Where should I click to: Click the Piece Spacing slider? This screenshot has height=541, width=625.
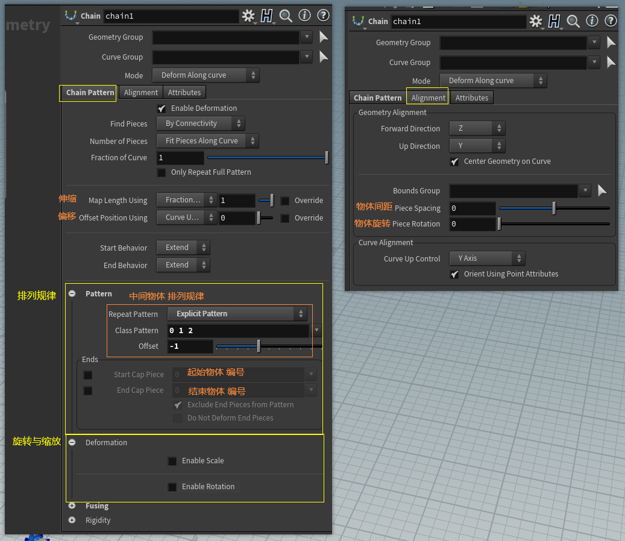coord(554,208)
